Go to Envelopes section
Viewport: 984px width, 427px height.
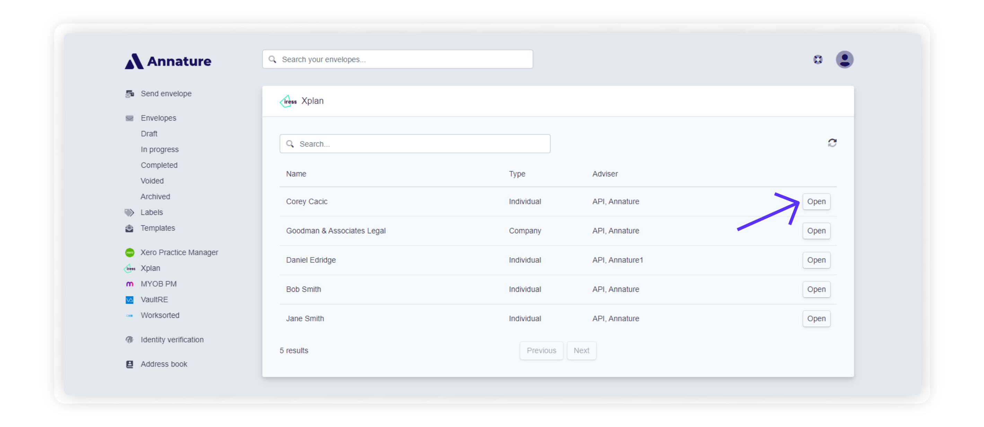pyautogui.click(x=159, y=118)
